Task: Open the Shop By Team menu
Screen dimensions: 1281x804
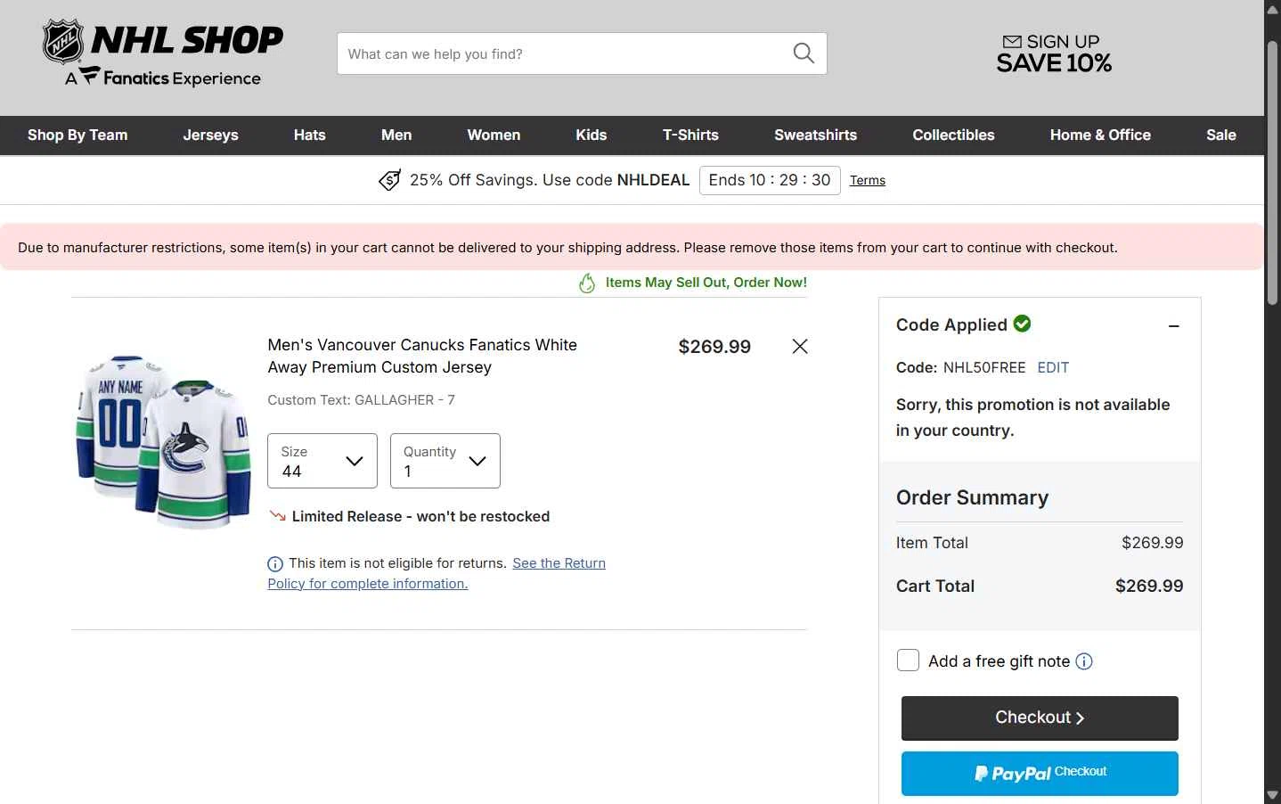Action: [78, 135]
